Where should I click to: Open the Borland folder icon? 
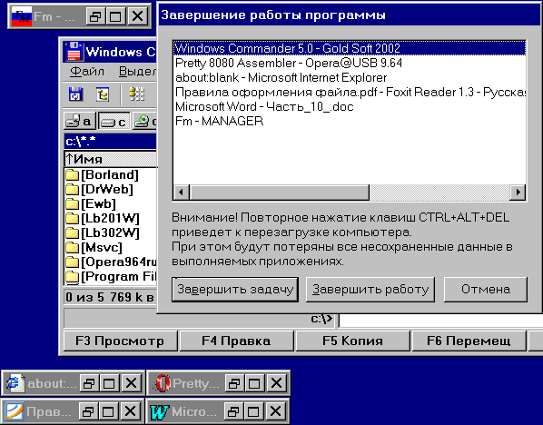(72, 174)
